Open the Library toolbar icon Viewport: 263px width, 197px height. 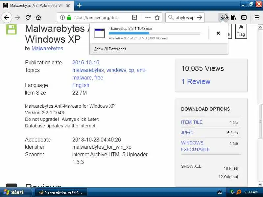(233, 17)
